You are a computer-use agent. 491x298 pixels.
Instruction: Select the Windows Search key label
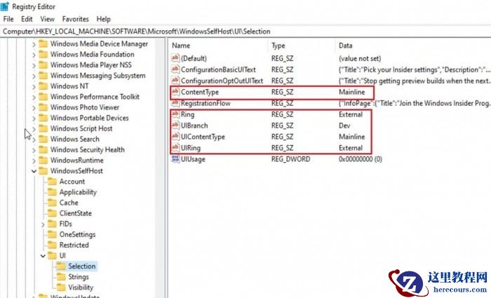(x=75, y=139)
